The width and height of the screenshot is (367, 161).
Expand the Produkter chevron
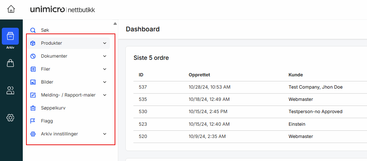tap(104, 43)
